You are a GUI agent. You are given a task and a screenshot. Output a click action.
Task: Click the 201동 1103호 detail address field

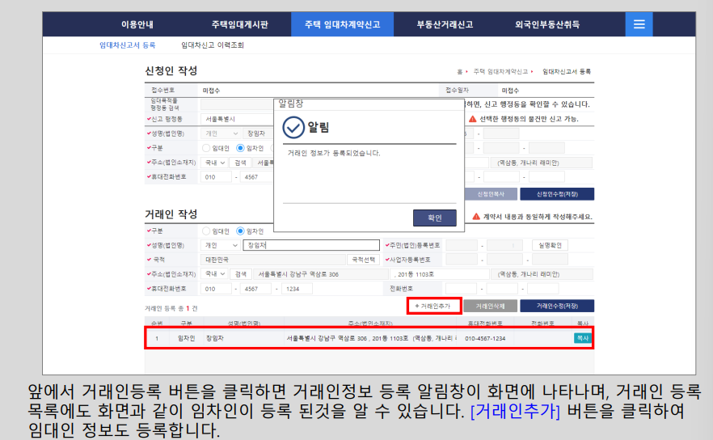[439, 274]
